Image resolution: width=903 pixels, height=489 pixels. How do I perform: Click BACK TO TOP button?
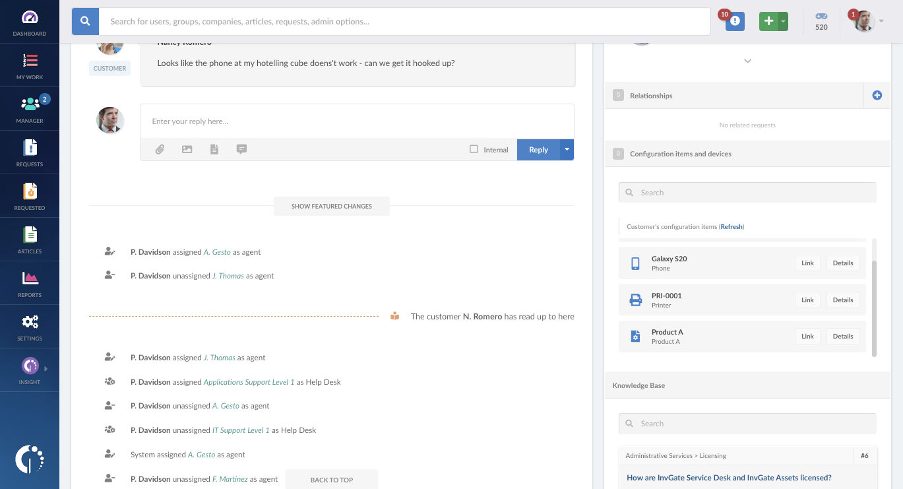point(332,480)
